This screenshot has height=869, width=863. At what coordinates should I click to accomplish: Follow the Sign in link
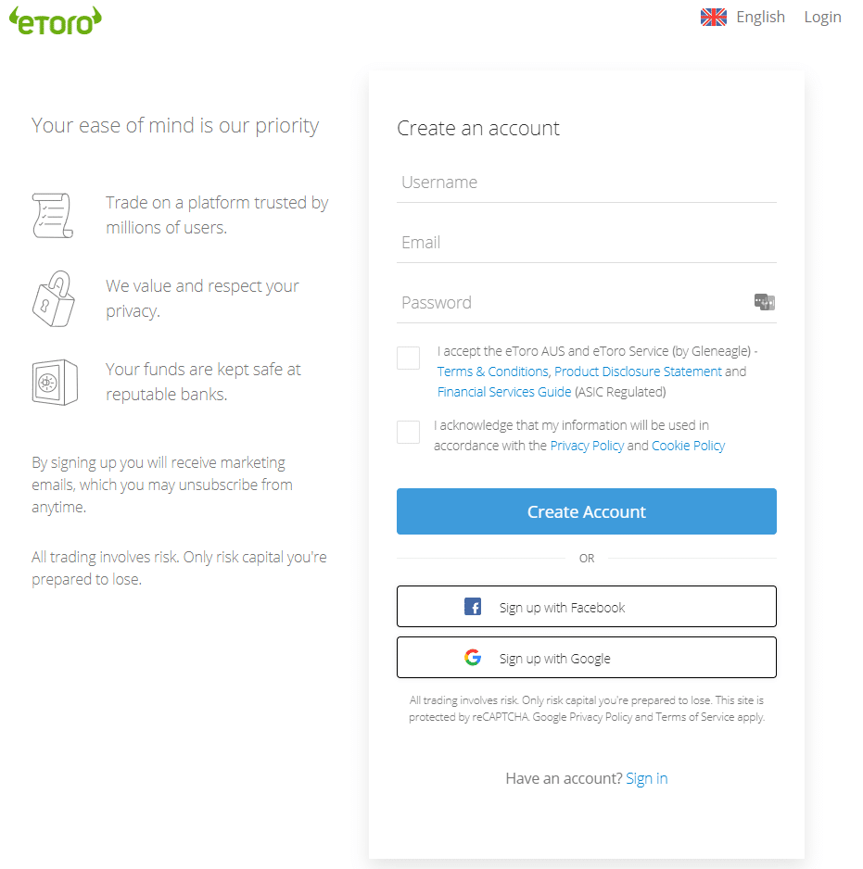[x=647, y=778]
